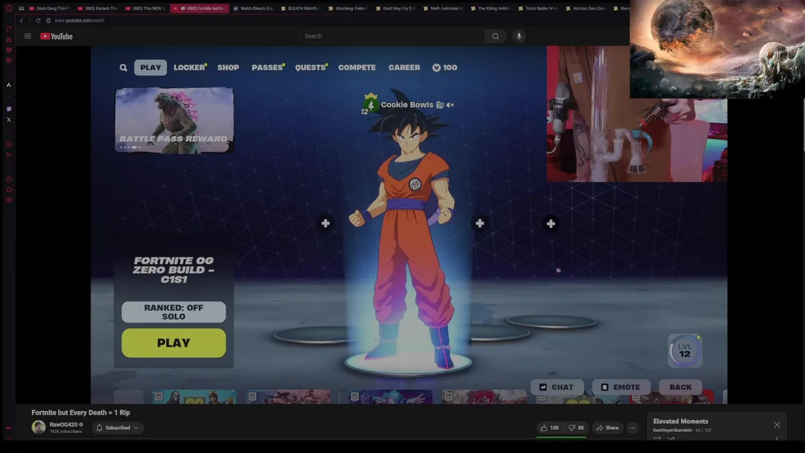
Task: Click the RawOG420 channel avatar
Action: pyautogui.click(x=38, y=428)
